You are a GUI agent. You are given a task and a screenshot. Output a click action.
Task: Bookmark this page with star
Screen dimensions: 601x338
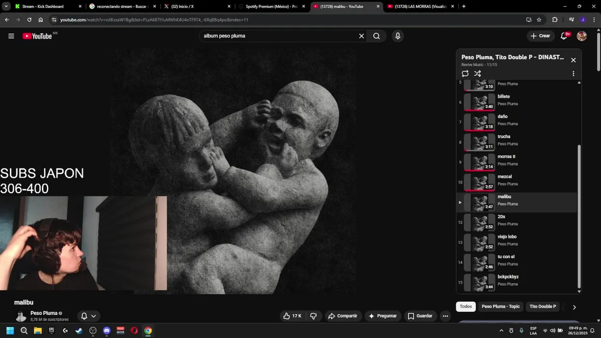pos(539,20)
